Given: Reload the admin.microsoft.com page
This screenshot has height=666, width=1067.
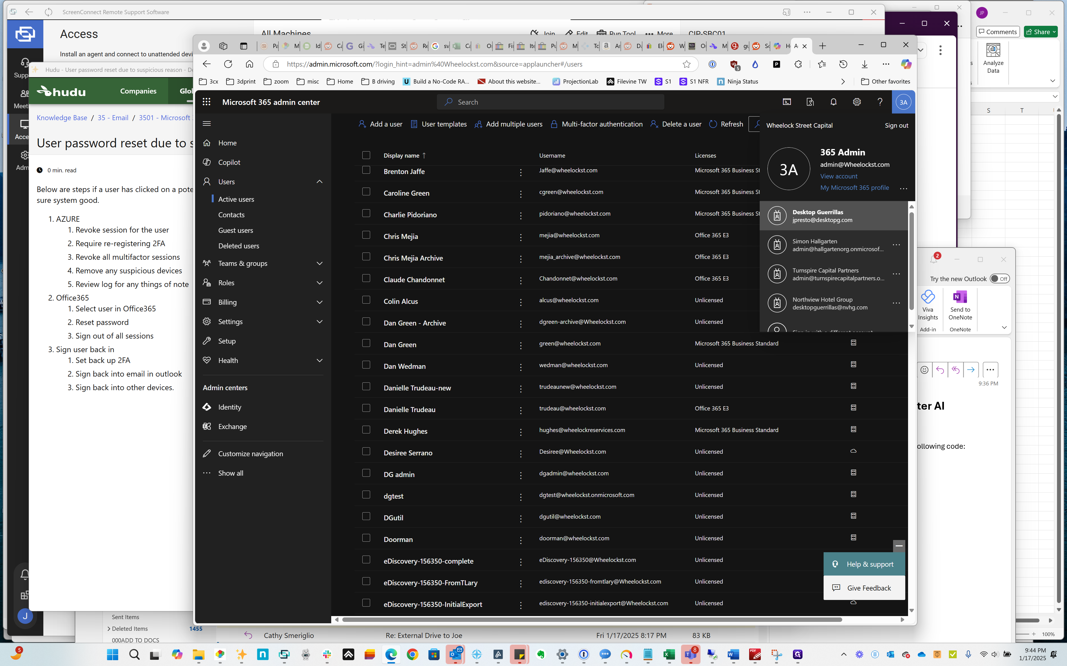Looking at the screenshot, I should pyautogui.click(x=228, y=64).
